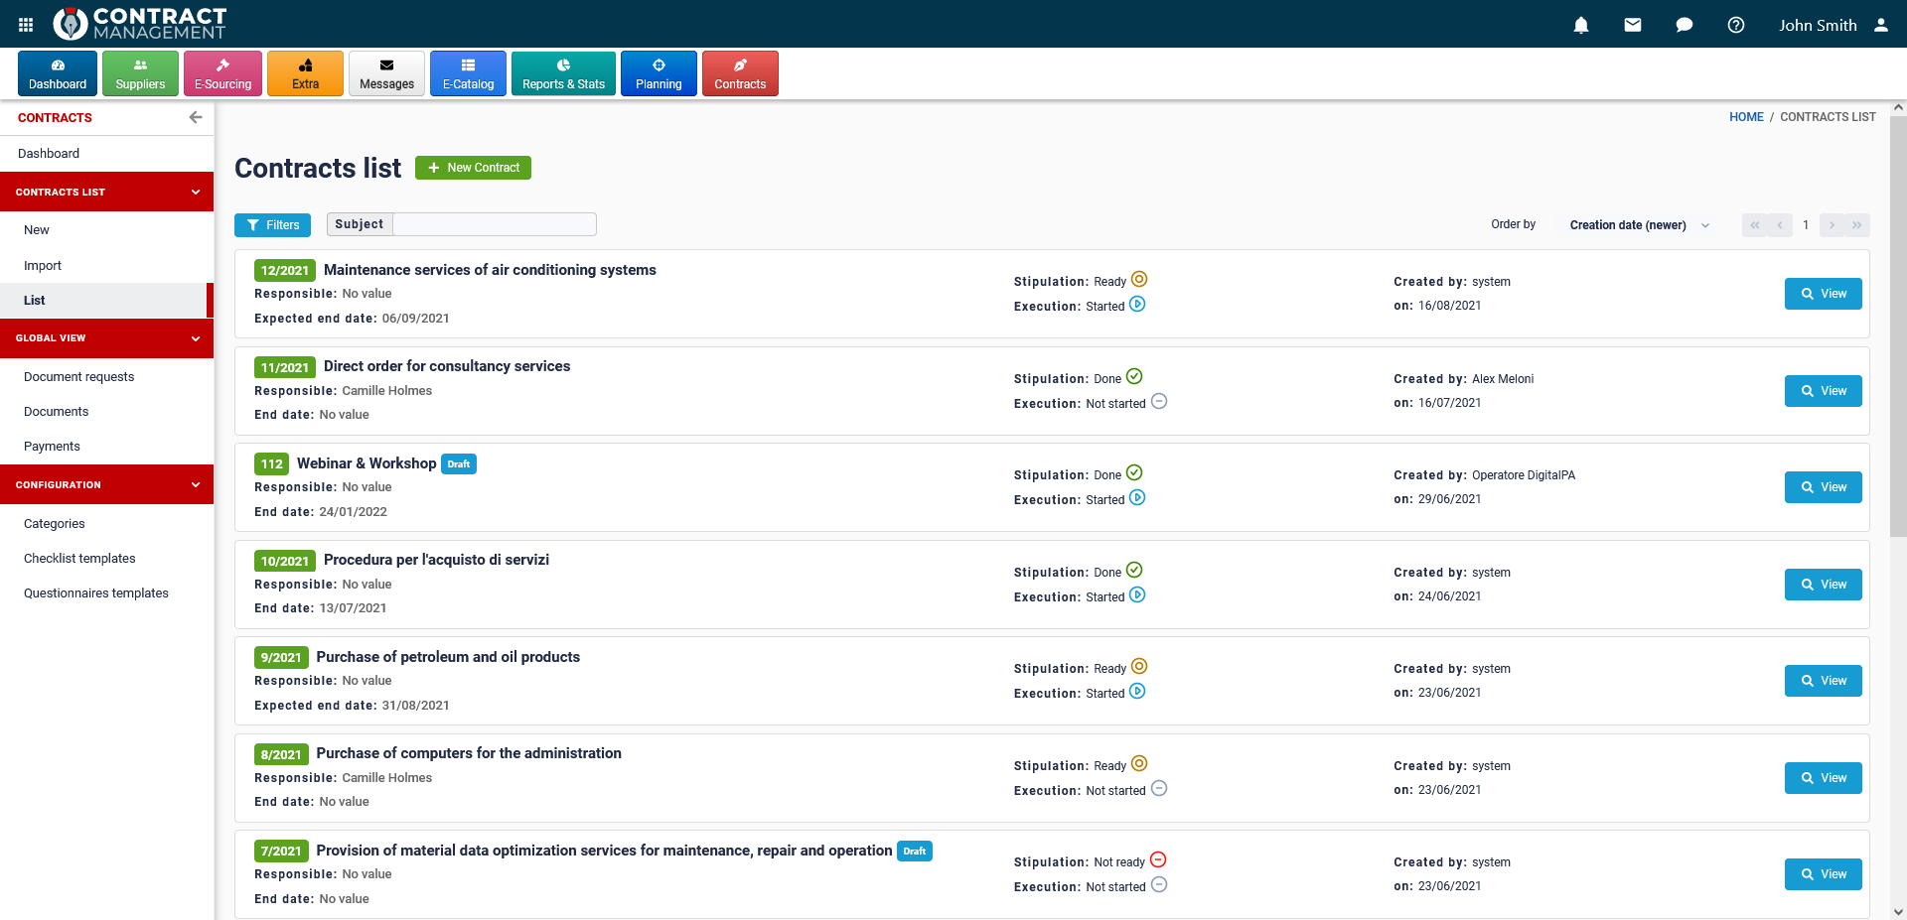Collapse the CONTRACTS LIST section
Screen dimensions: 1907x920
pyautogui.click(x=196, y=192)
